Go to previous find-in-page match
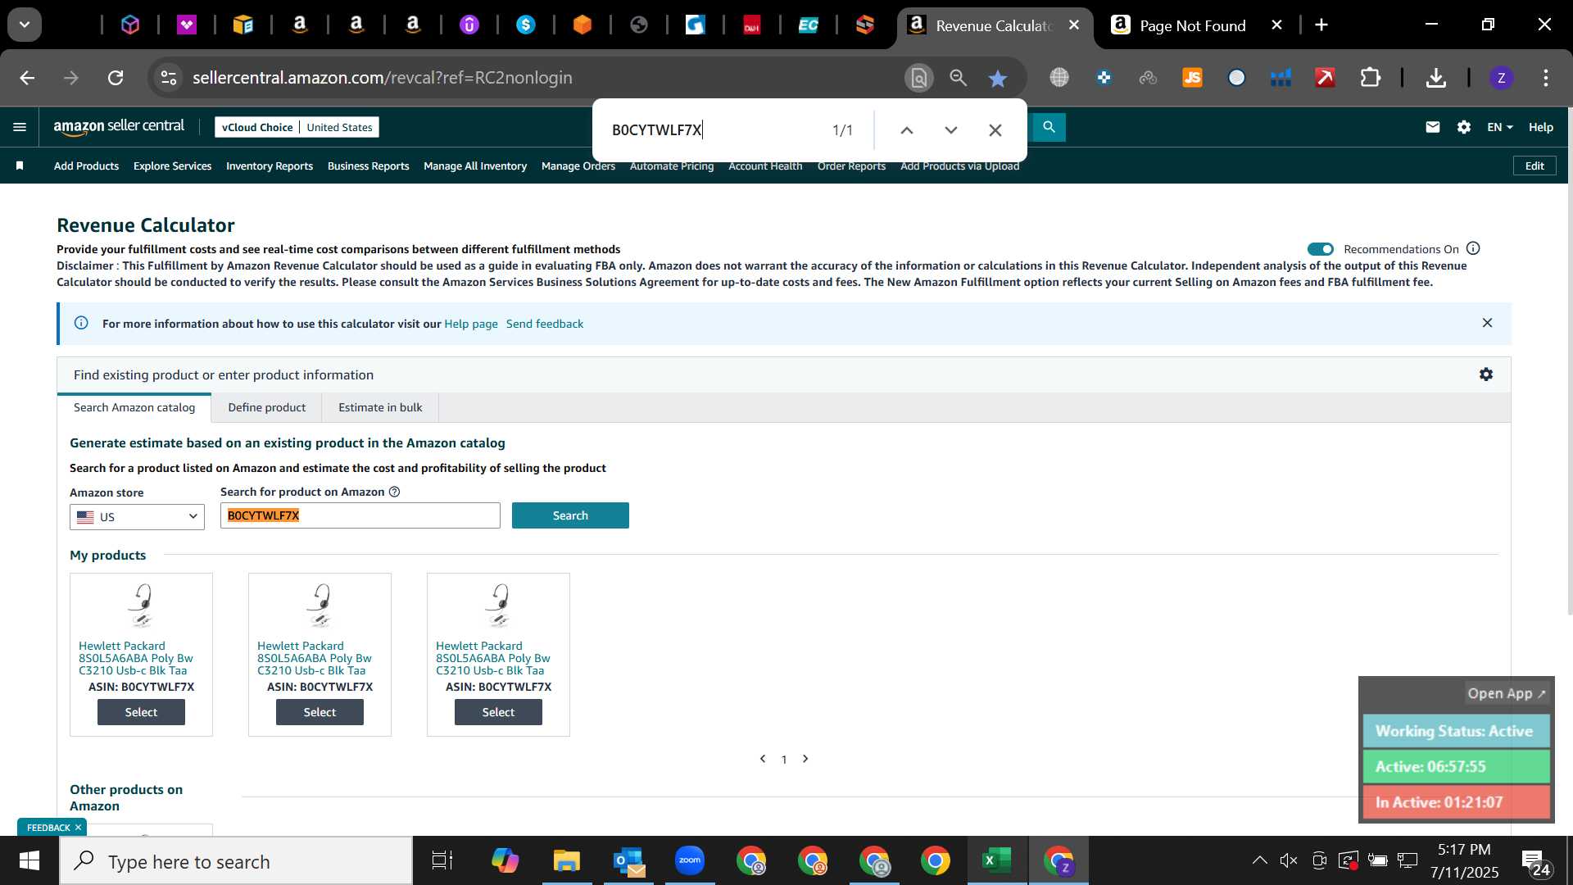1573x885 pixels. click(x=907, y=130)
